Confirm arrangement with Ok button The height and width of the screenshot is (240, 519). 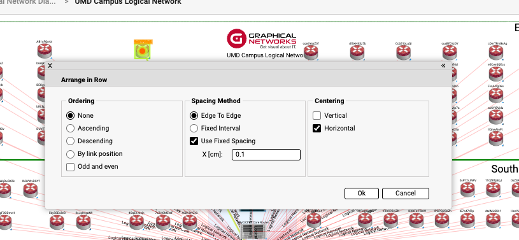click(362, 194)
